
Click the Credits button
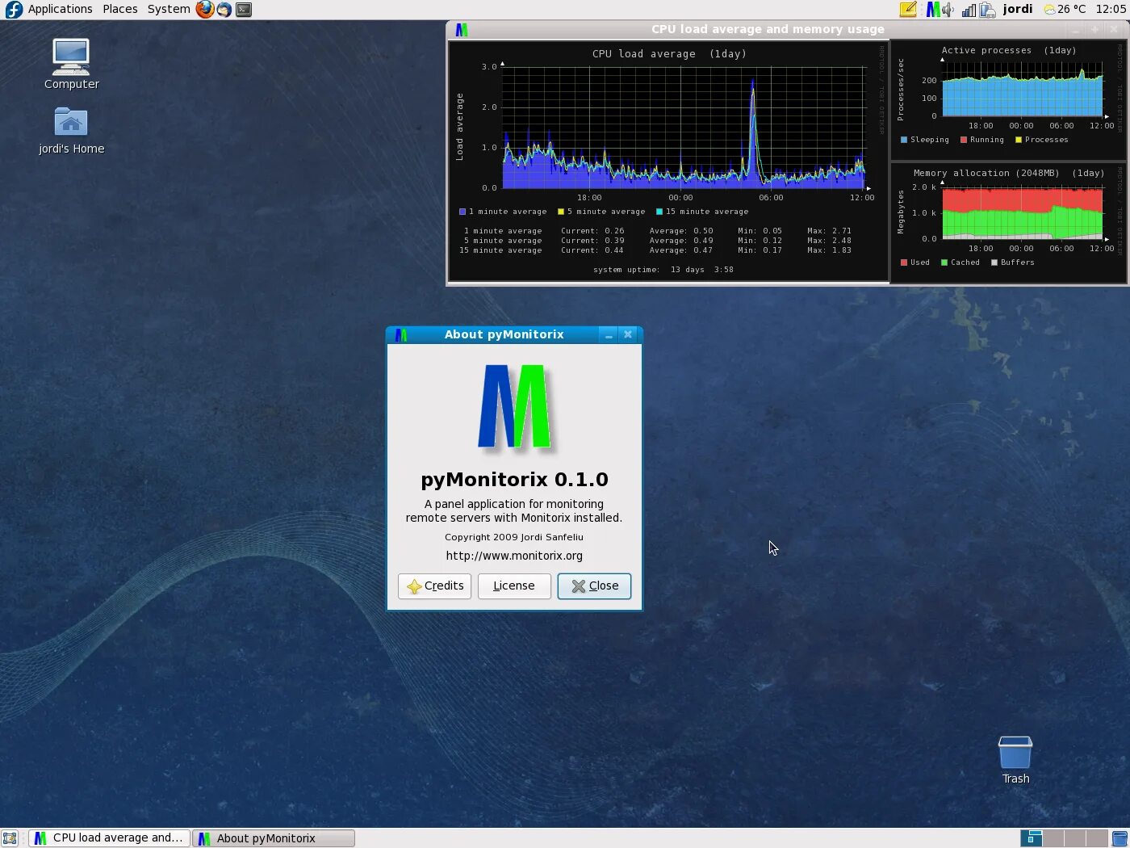434,586
